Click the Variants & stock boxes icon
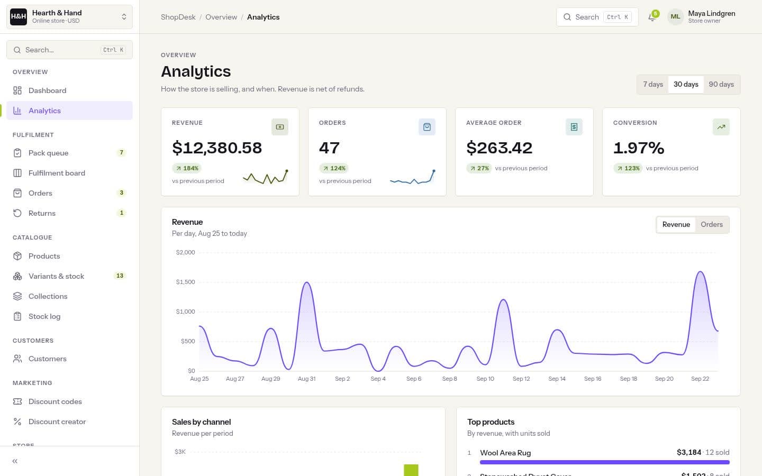Viewport: 762px width, 476px height. click(x=17, y=276)
